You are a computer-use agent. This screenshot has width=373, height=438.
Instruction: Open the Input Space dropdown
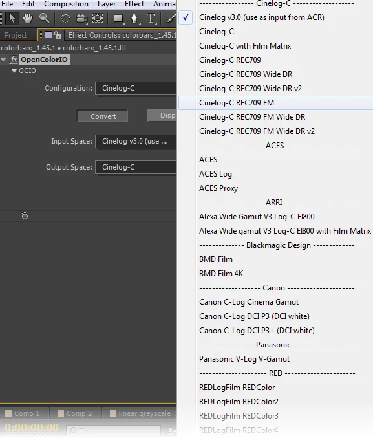click(x=136, y=141)
